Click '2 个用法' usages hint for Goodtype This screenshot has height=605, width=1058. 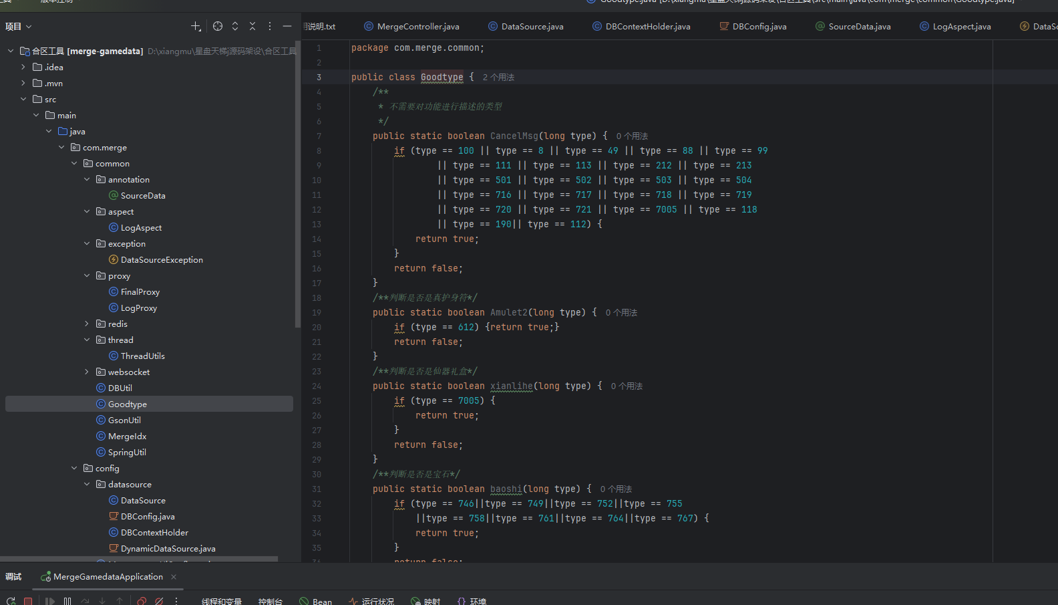coord(498,78)
